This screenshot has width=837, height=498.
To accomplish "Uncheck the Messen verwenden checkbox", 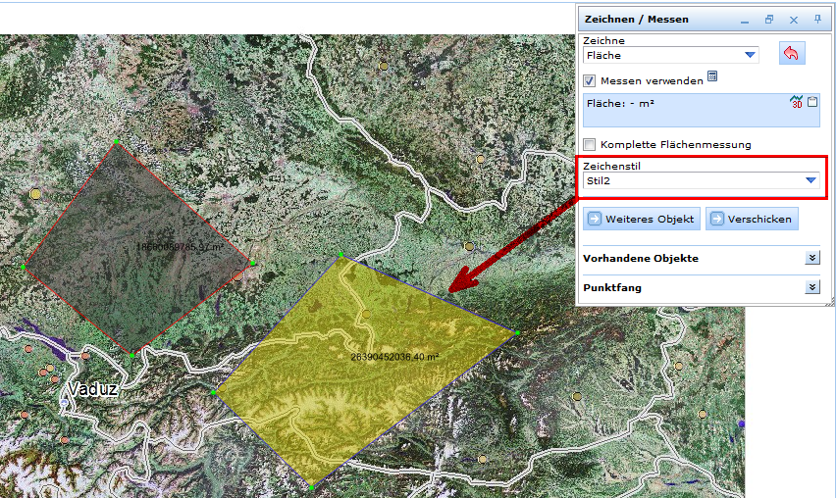I will [x=590, y=81].
